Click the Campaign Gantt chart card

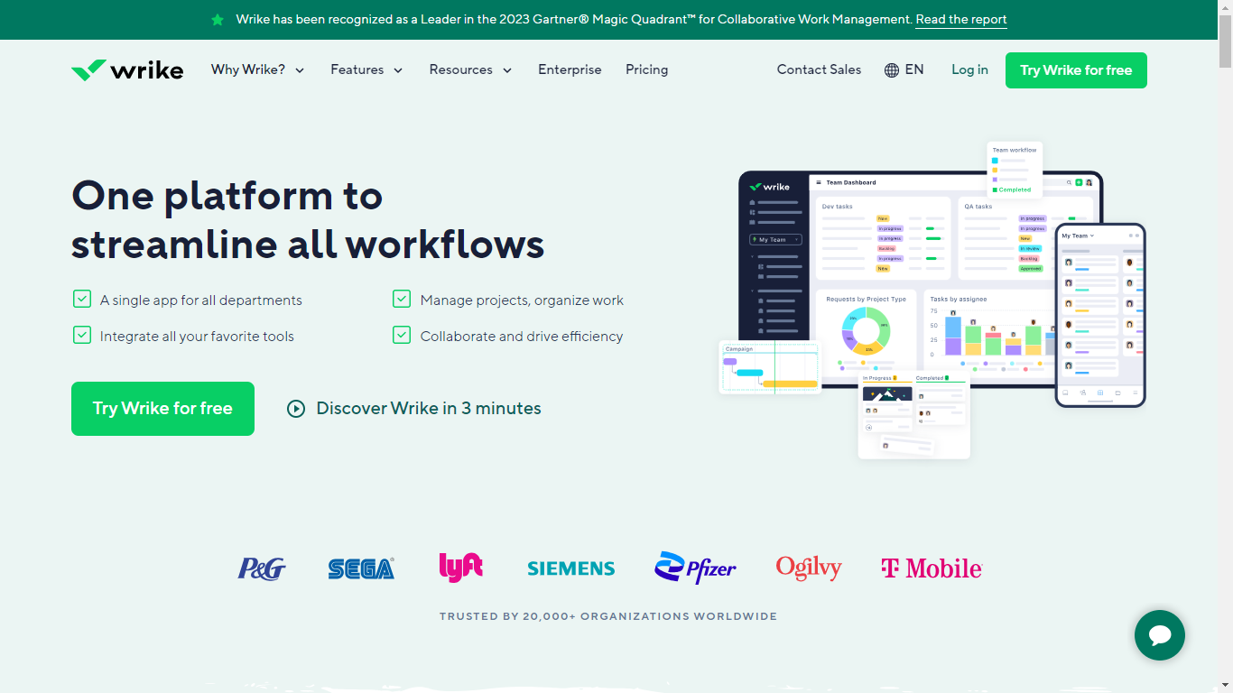770,367
